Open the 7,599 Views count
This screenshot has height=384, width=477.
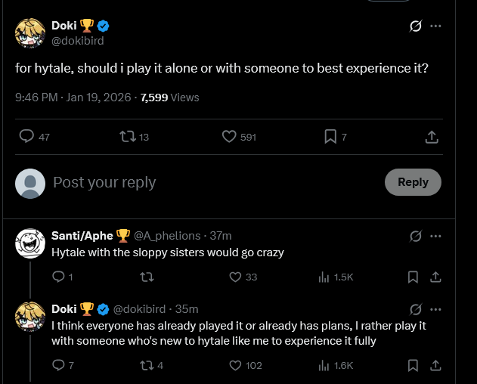(170, 98)
